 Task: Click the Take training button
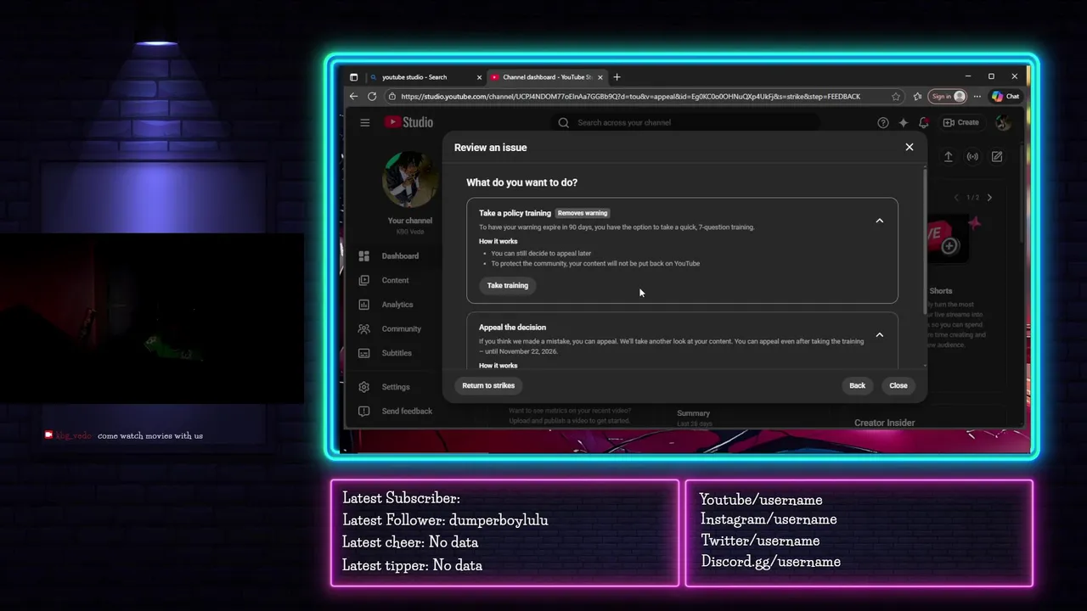508,286
